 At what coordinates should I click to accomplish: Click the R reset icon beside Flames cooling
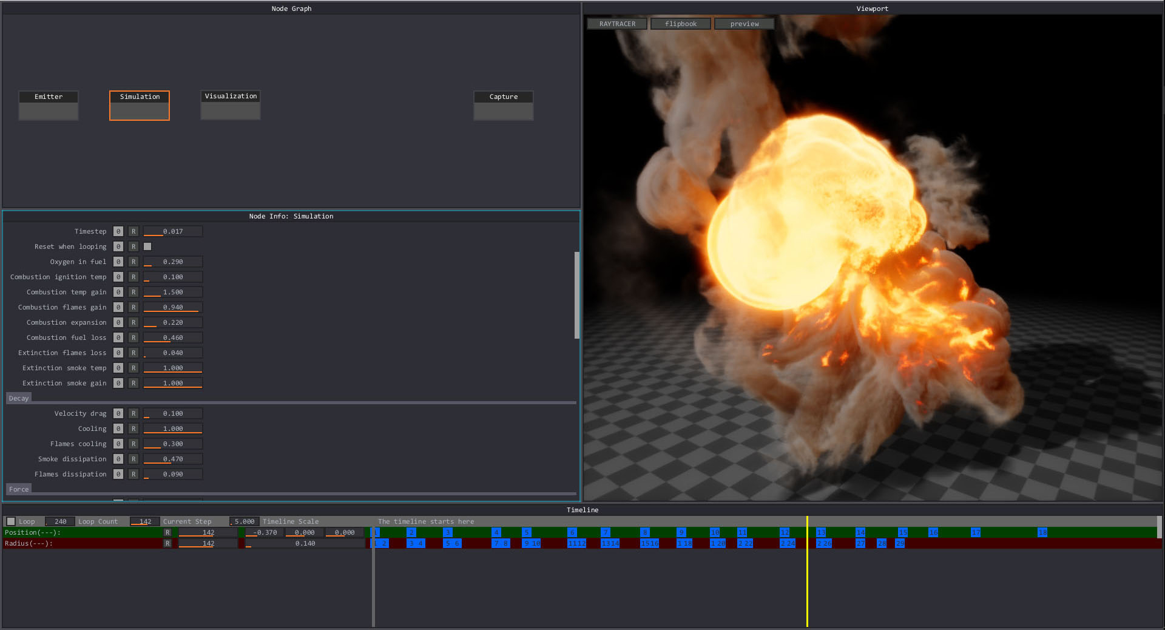[x=133, y=444]
